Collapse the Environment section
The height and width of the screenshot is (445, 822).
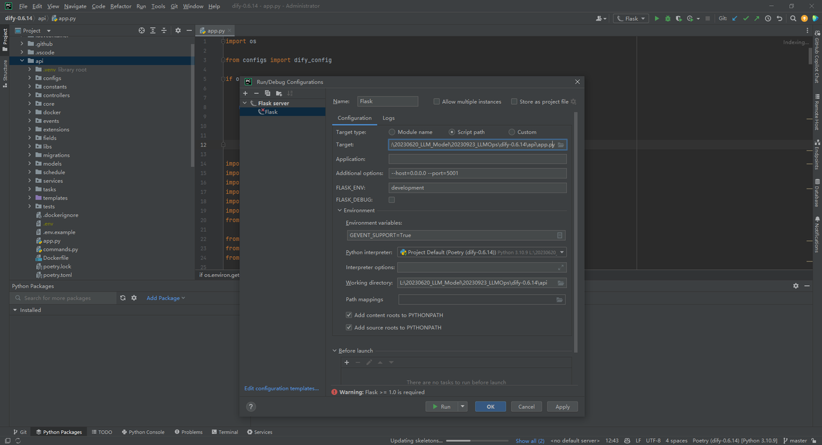[x=340, y=210]
